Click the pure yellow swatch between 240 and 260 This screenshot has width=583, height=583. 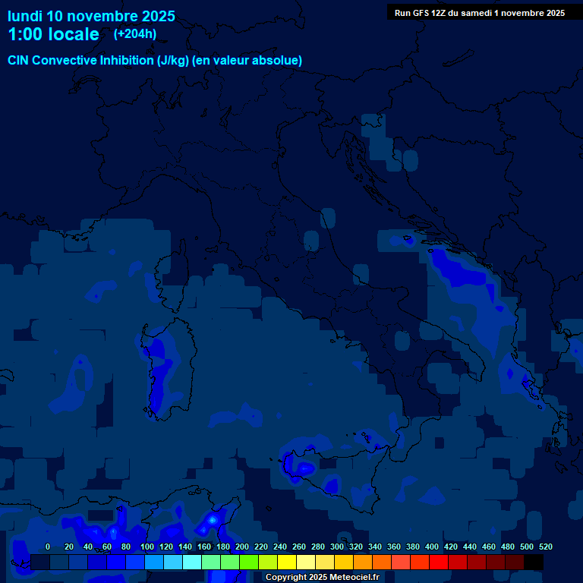287,563
